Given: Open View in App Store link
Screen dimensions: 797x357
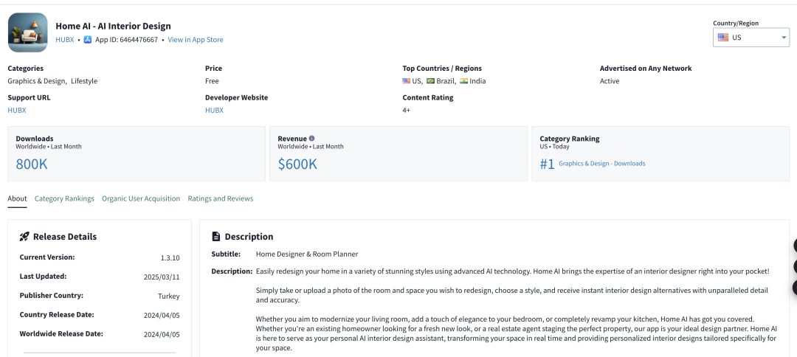Looking at the screenshot, I should pyautogui.click(x=195, y=40).
